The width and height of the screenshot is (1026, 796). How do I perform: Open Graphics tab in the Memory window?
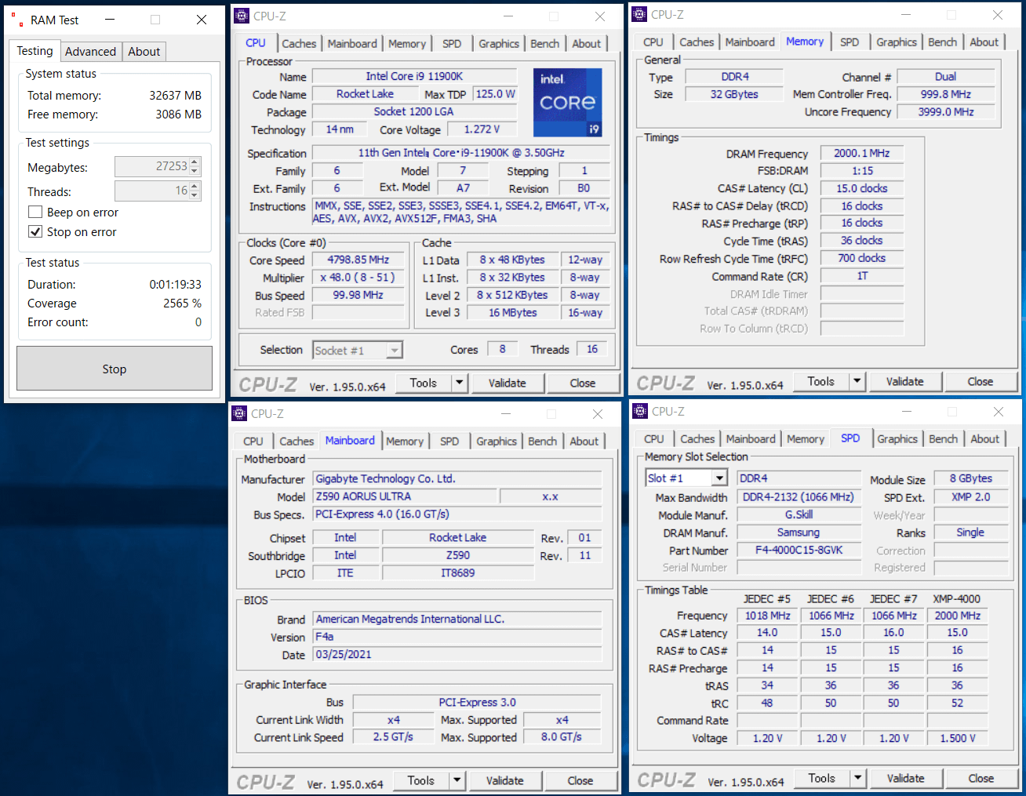point(896,42)
